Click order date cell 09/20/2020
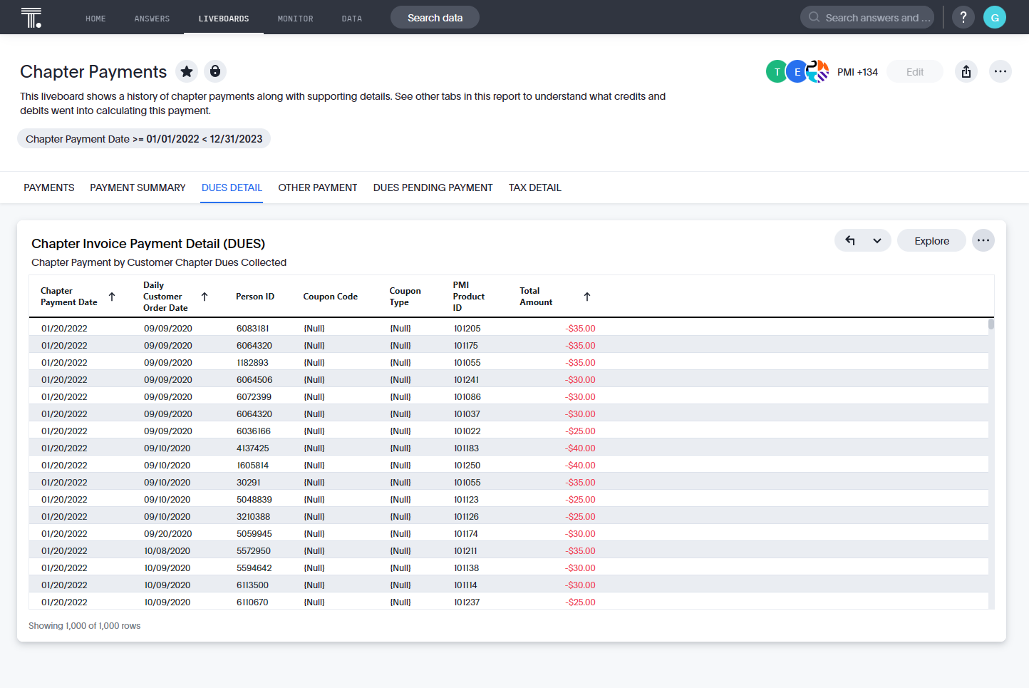 [x=168, y=534]
